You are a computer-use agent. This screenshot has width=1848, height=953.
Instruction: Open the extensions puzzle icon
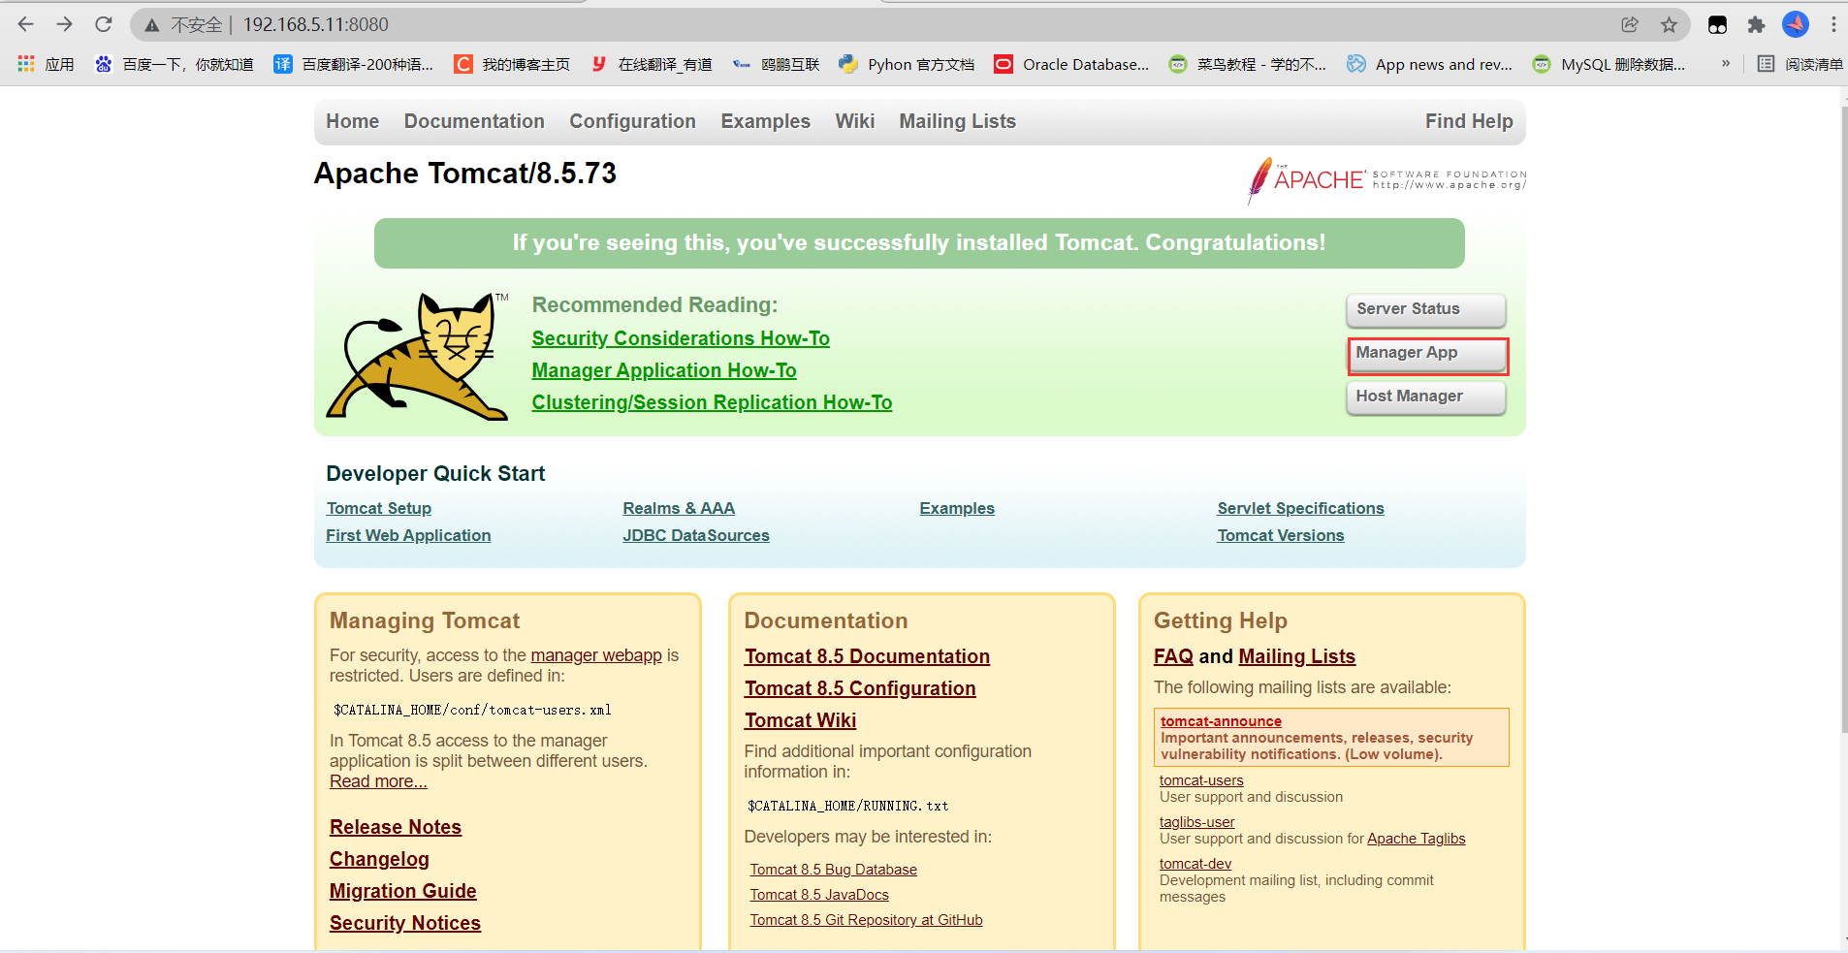point(1756,24)
